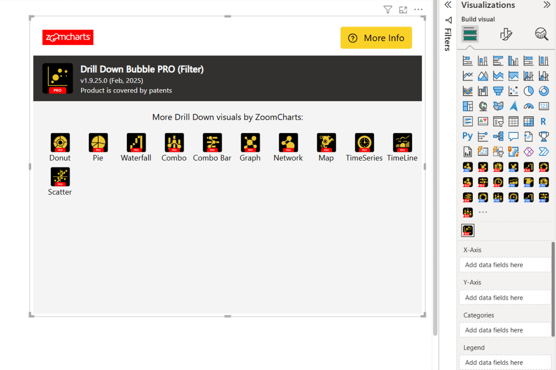This screenshot has width=556, height=370.
Task: Select TimeLine in More Drill Down visuals
Action: click(402, 148)
